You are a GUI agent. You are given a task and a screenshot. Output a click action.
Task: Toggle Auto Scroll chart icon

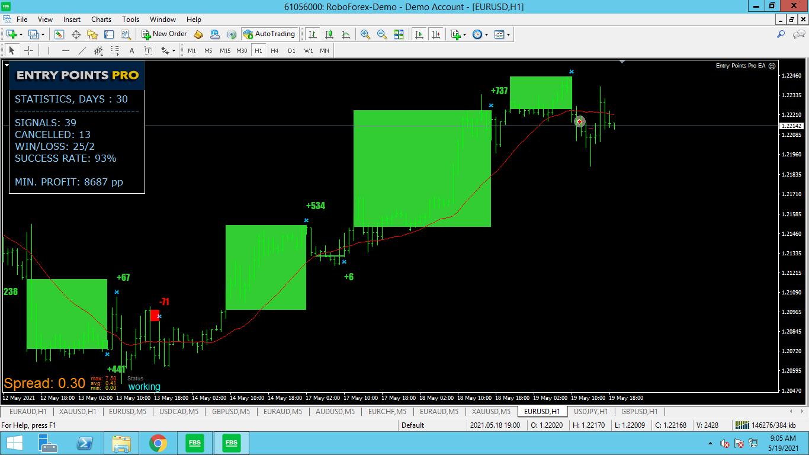coord(419,34)
